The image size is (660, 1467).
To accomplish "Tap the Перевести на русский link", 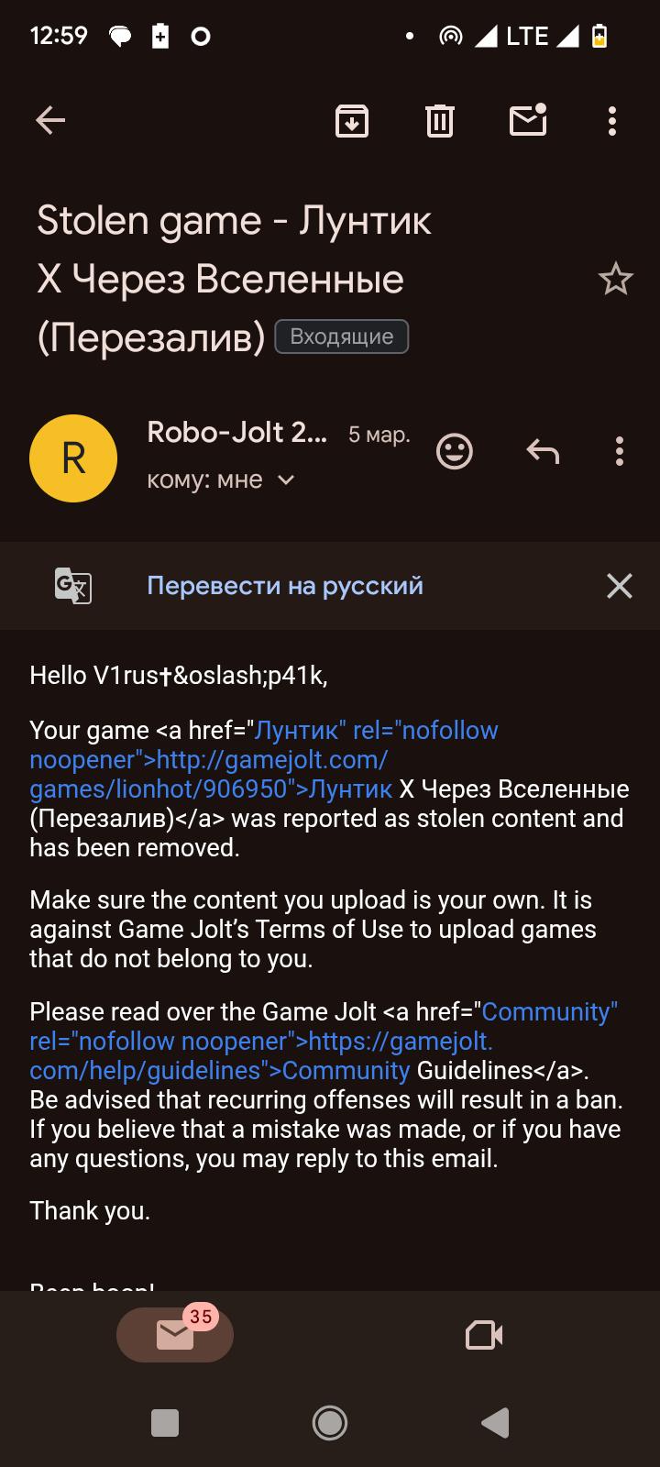I will pos(285,585).
